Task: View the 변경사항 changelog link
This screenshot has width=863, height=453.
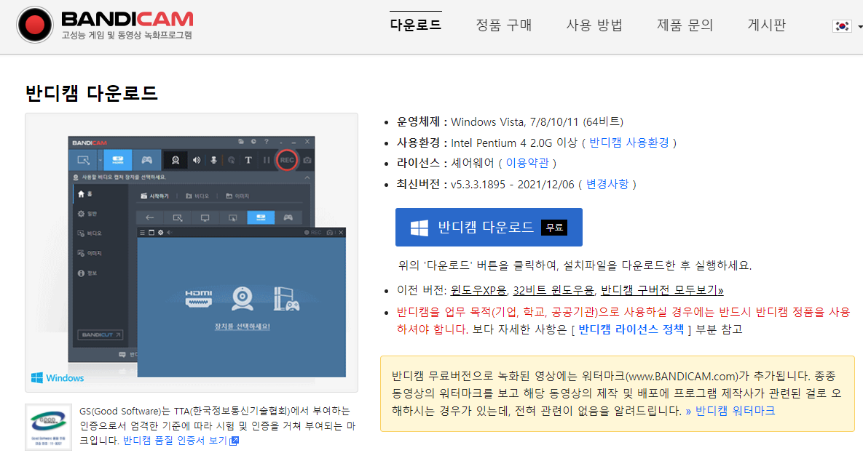Action: click(x=607, y=184)
